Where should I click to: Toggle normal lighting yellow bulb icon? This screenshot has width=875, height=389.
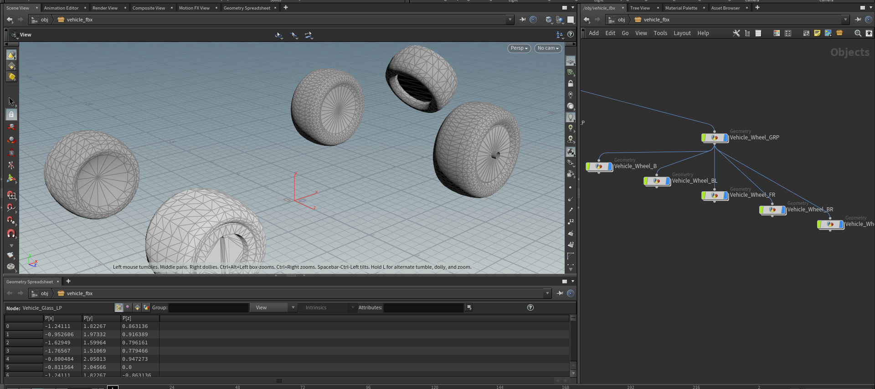coord(570,128)
